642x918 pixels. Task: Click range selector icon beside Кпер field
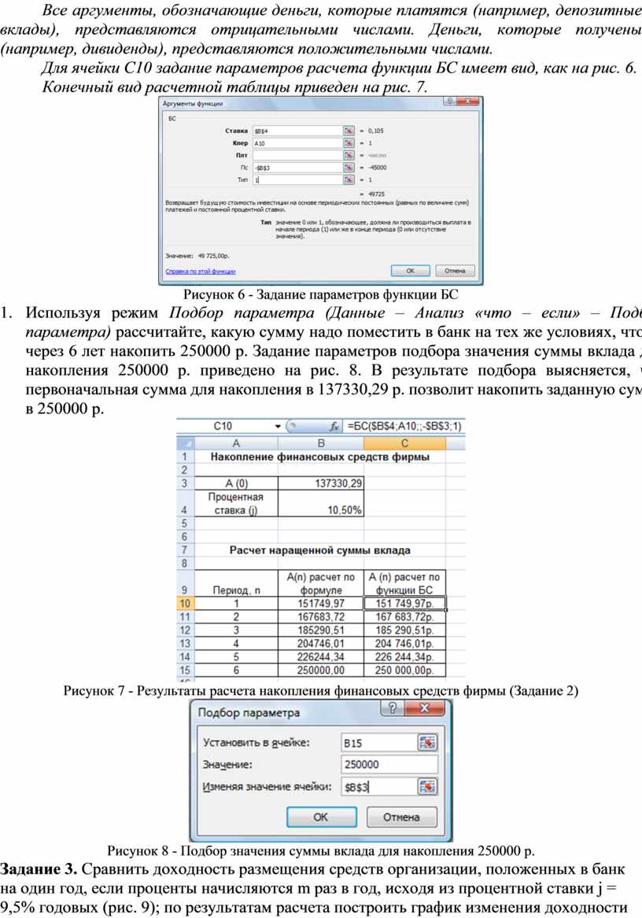(349, 143)
